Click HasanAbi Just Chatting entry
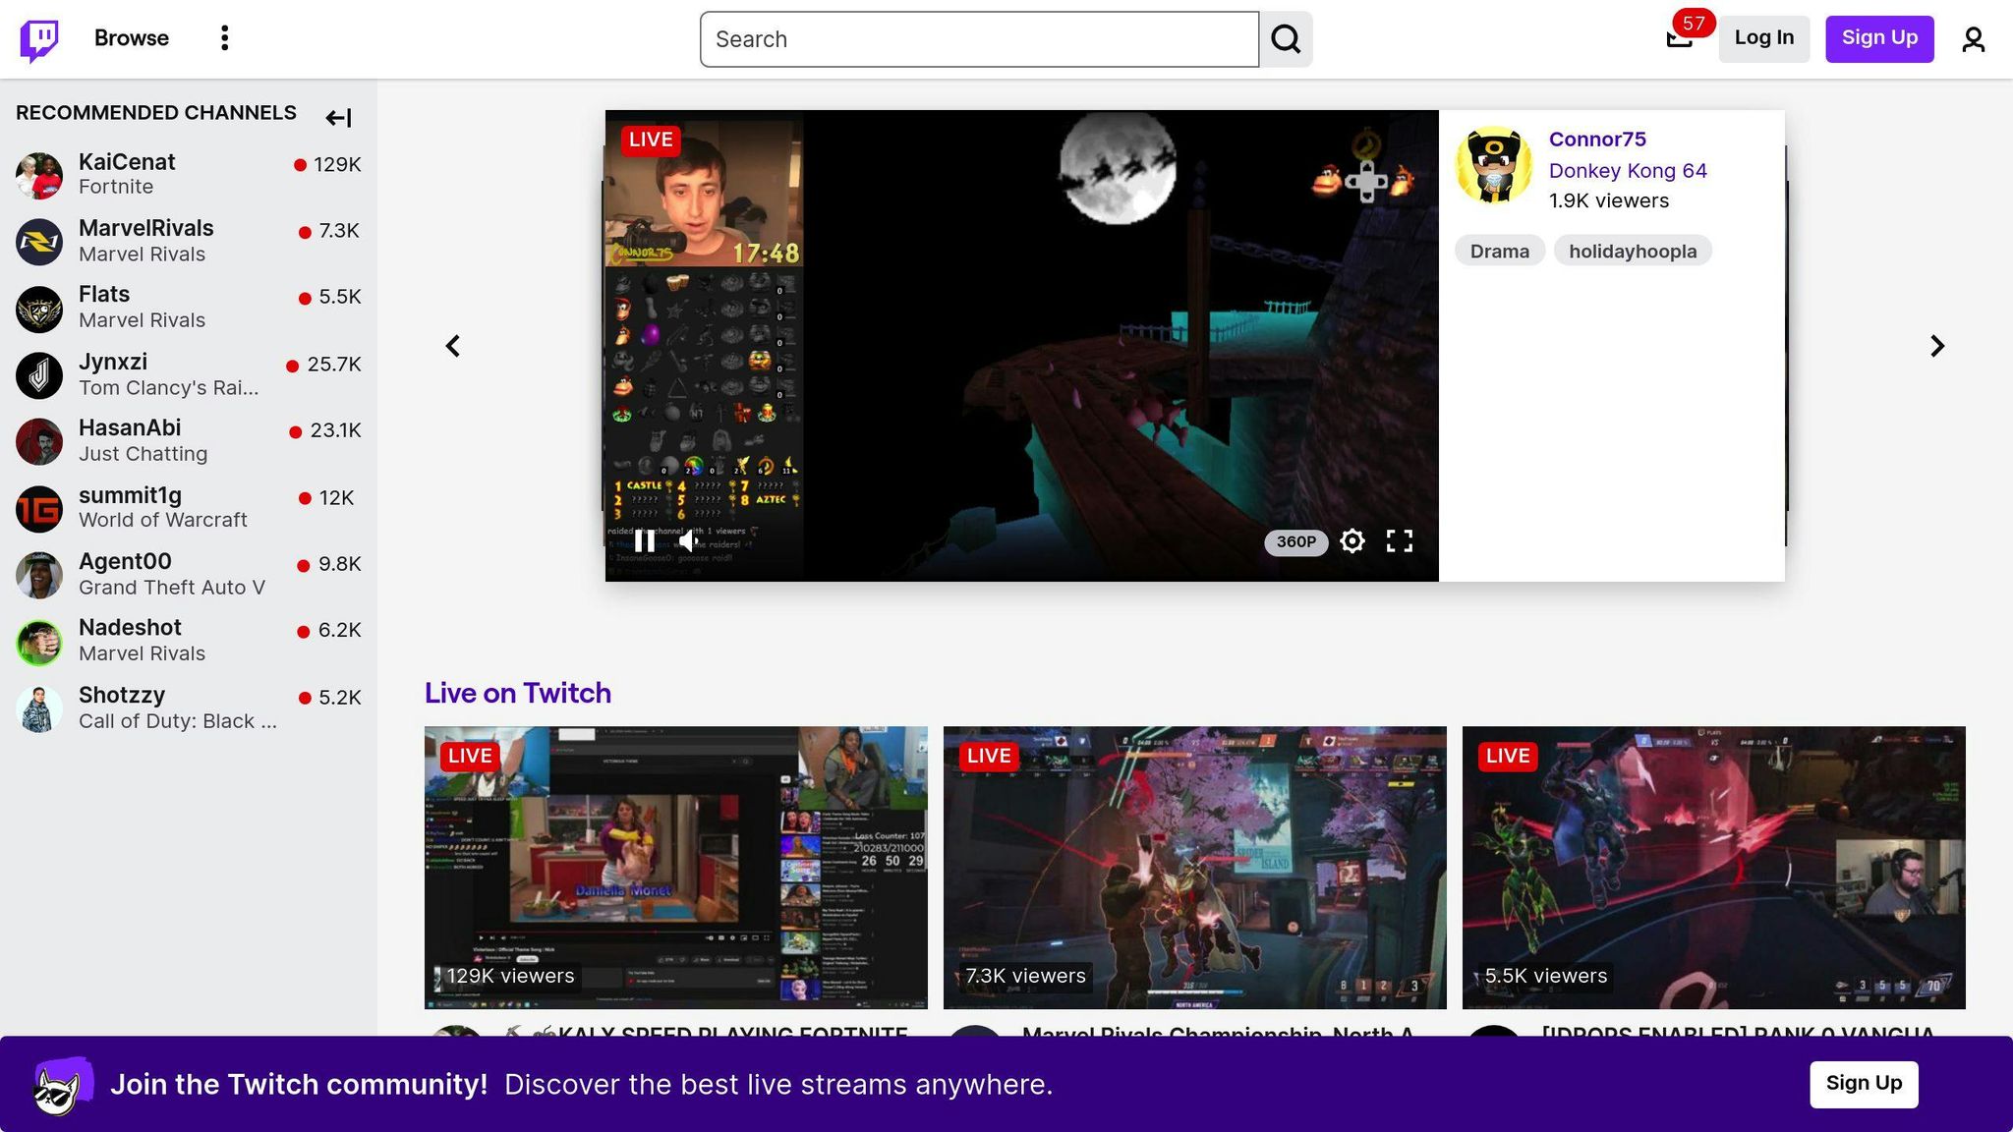Screen dimensions: 2013x1132 (189, 442)
